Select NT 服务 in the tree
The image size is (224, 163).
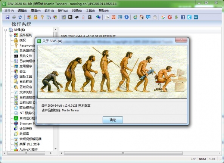(x=27, y=113)
